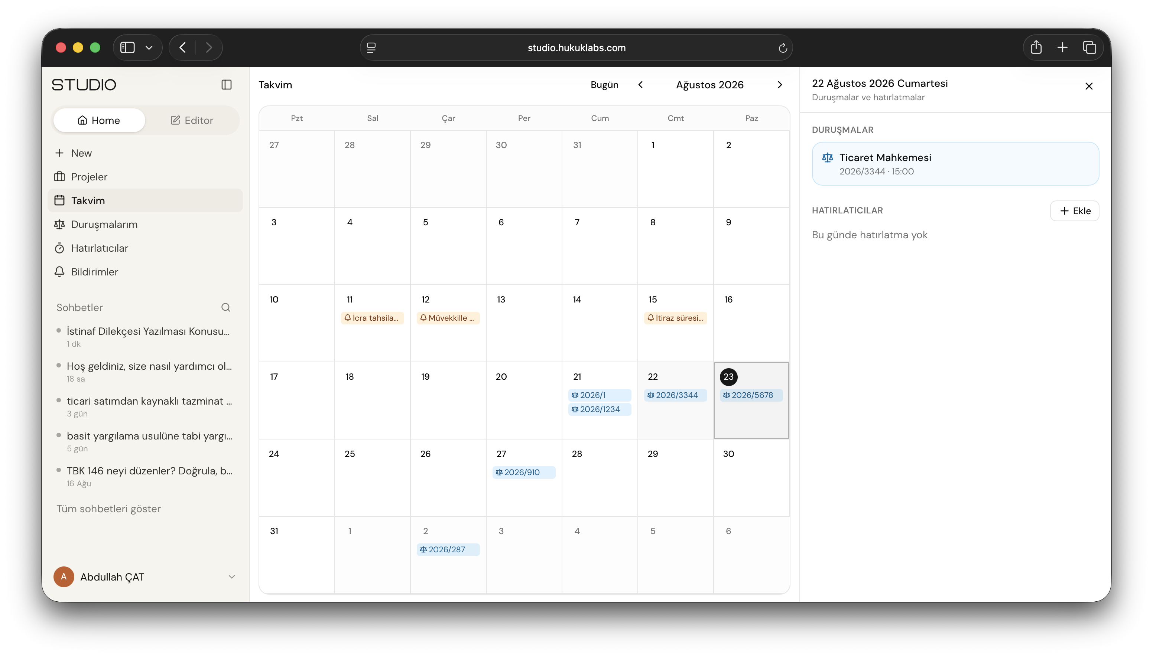
Task: Open hearing 2026/1 on August 21
Action: point(599,395)
